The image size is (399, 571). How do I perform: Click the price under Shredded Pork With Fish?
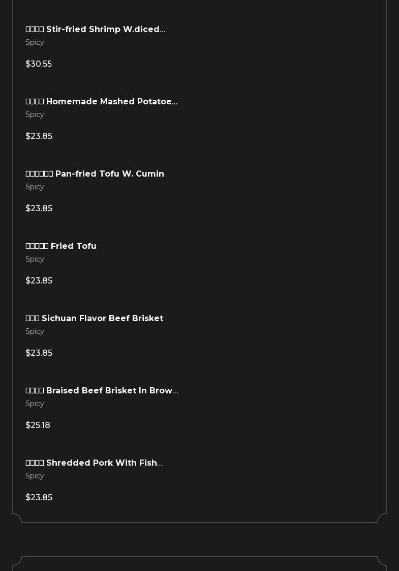click(x=39, y=498)
